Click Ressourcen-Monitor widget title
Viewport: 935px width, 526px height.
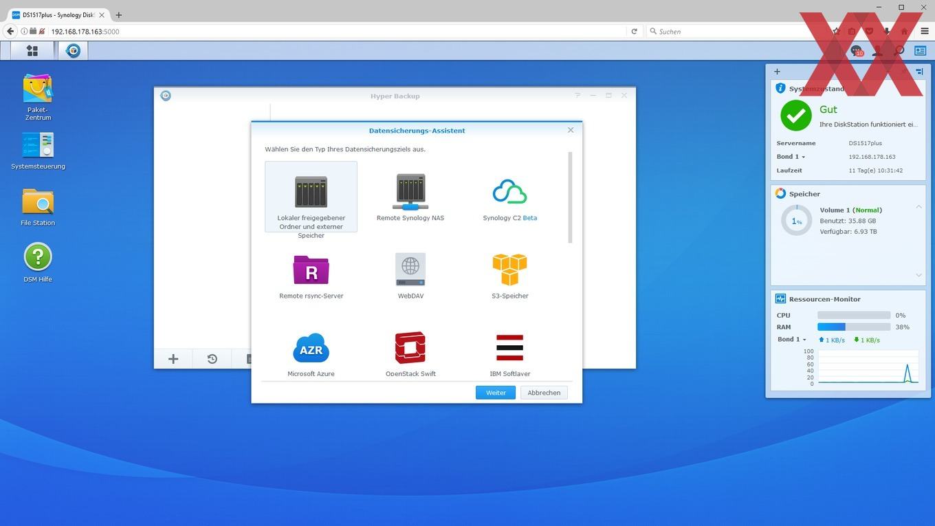coord(824,299)
